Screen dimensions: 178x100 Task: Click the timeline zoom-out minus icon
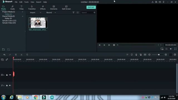coord(149,55)
